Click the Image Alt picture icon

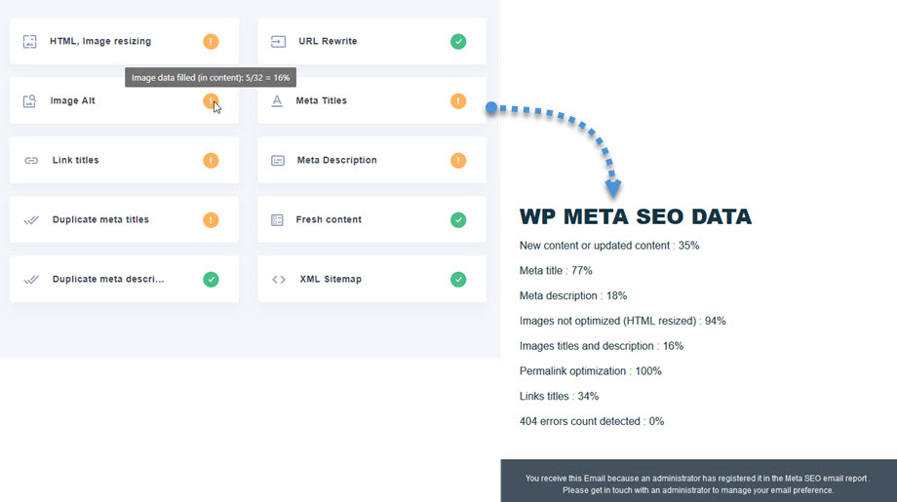(29, 101)
